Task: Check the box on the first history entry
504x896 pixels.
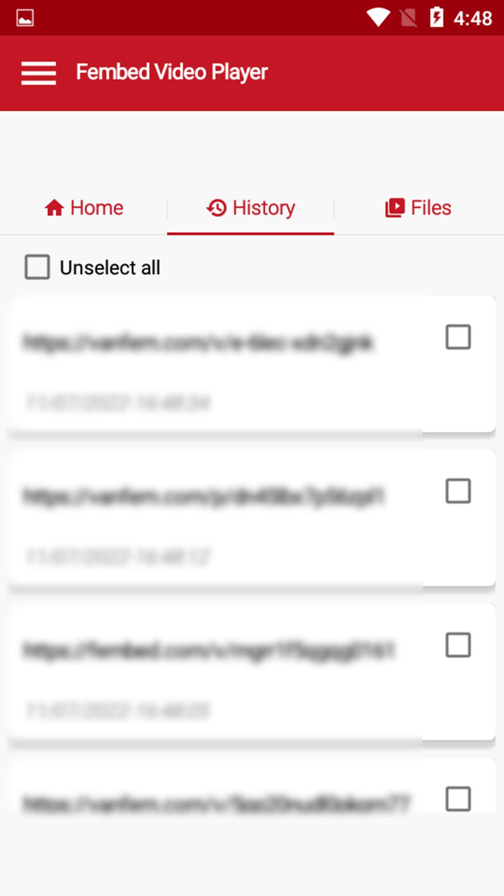Action: point(458,337)
